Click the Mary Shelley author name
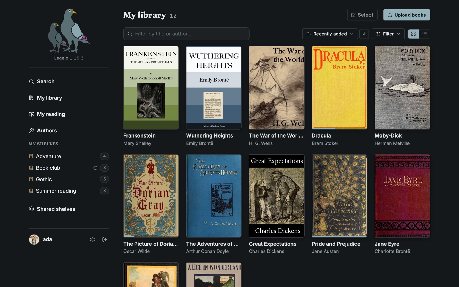The image size is (459, 287). (137, 143)
